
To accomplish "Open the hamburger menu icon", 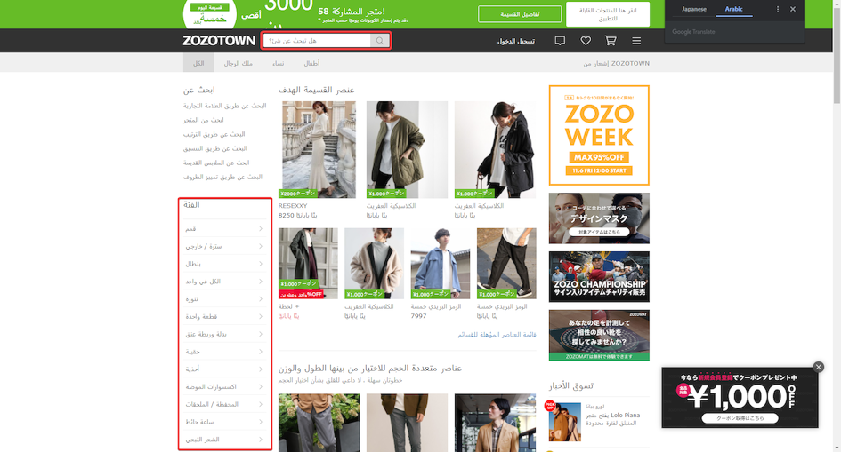I will click(636, 41).
